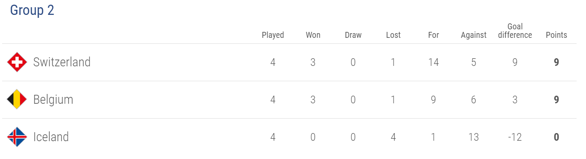
Task: Click the Won column header
Action: (313, 35)
